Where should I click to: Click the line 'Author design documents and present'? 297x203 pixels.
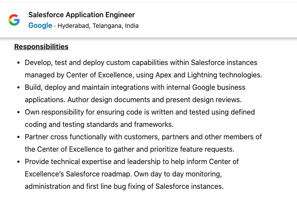click(x=133, y=100)
